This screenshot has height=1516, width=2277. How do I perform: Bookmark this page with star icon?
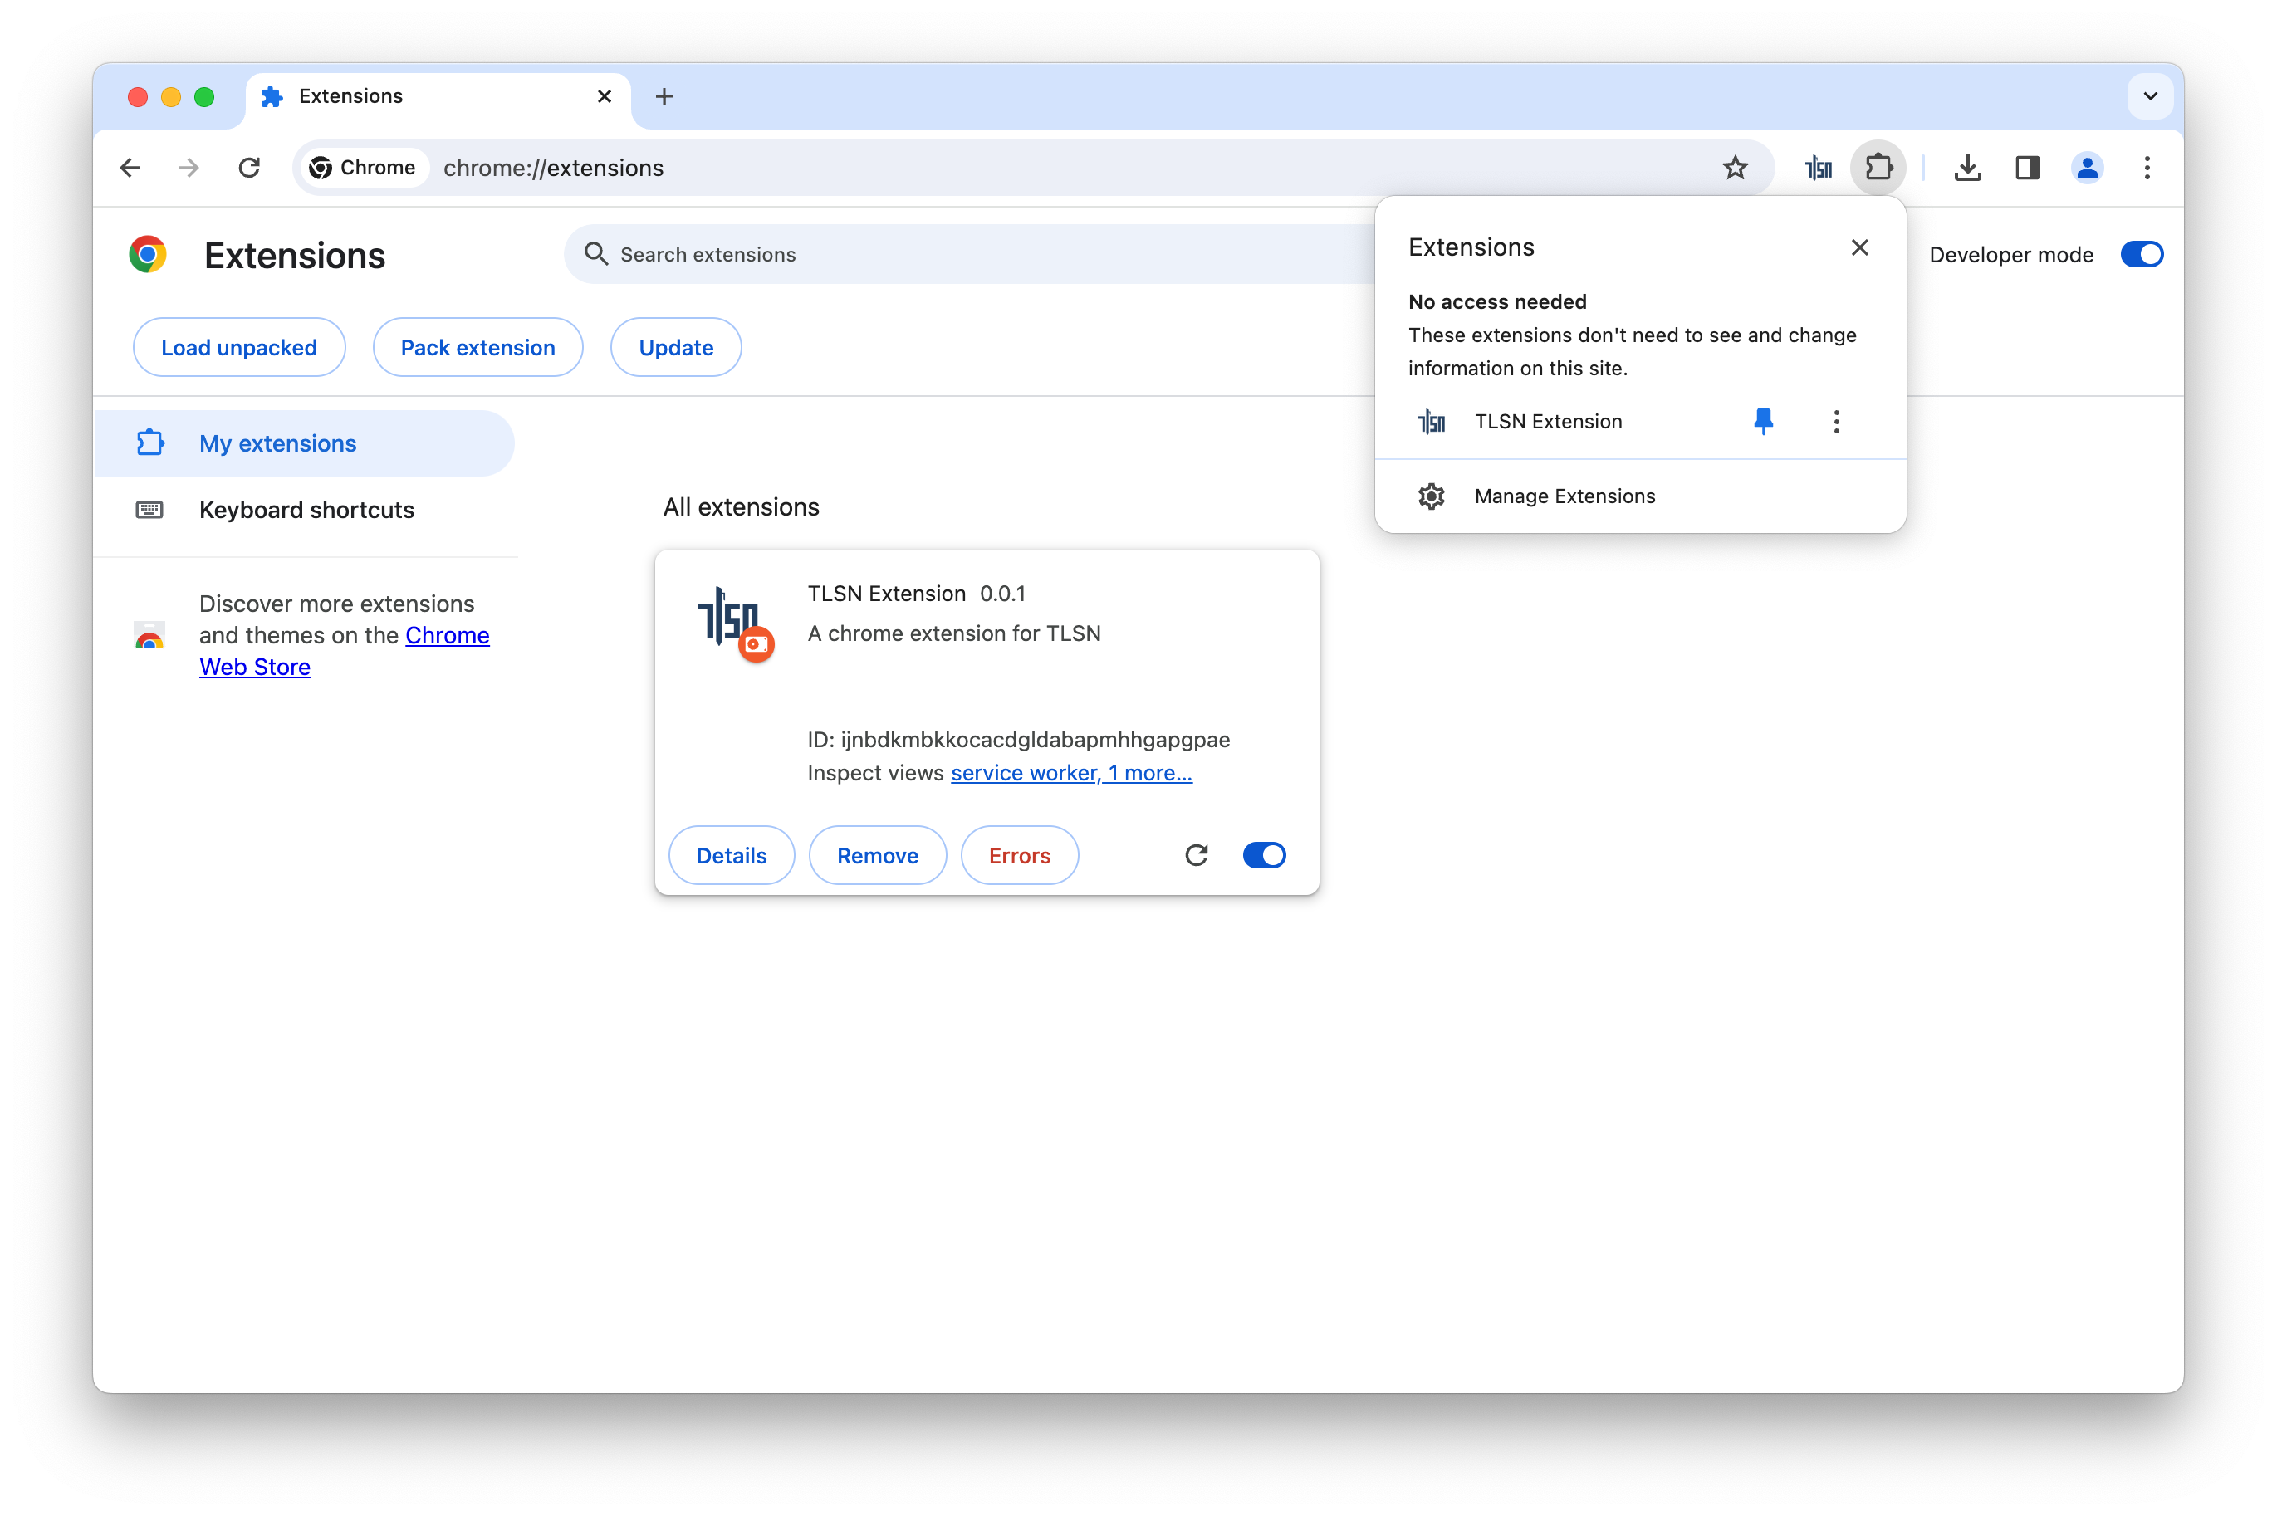coord(1735,169)
